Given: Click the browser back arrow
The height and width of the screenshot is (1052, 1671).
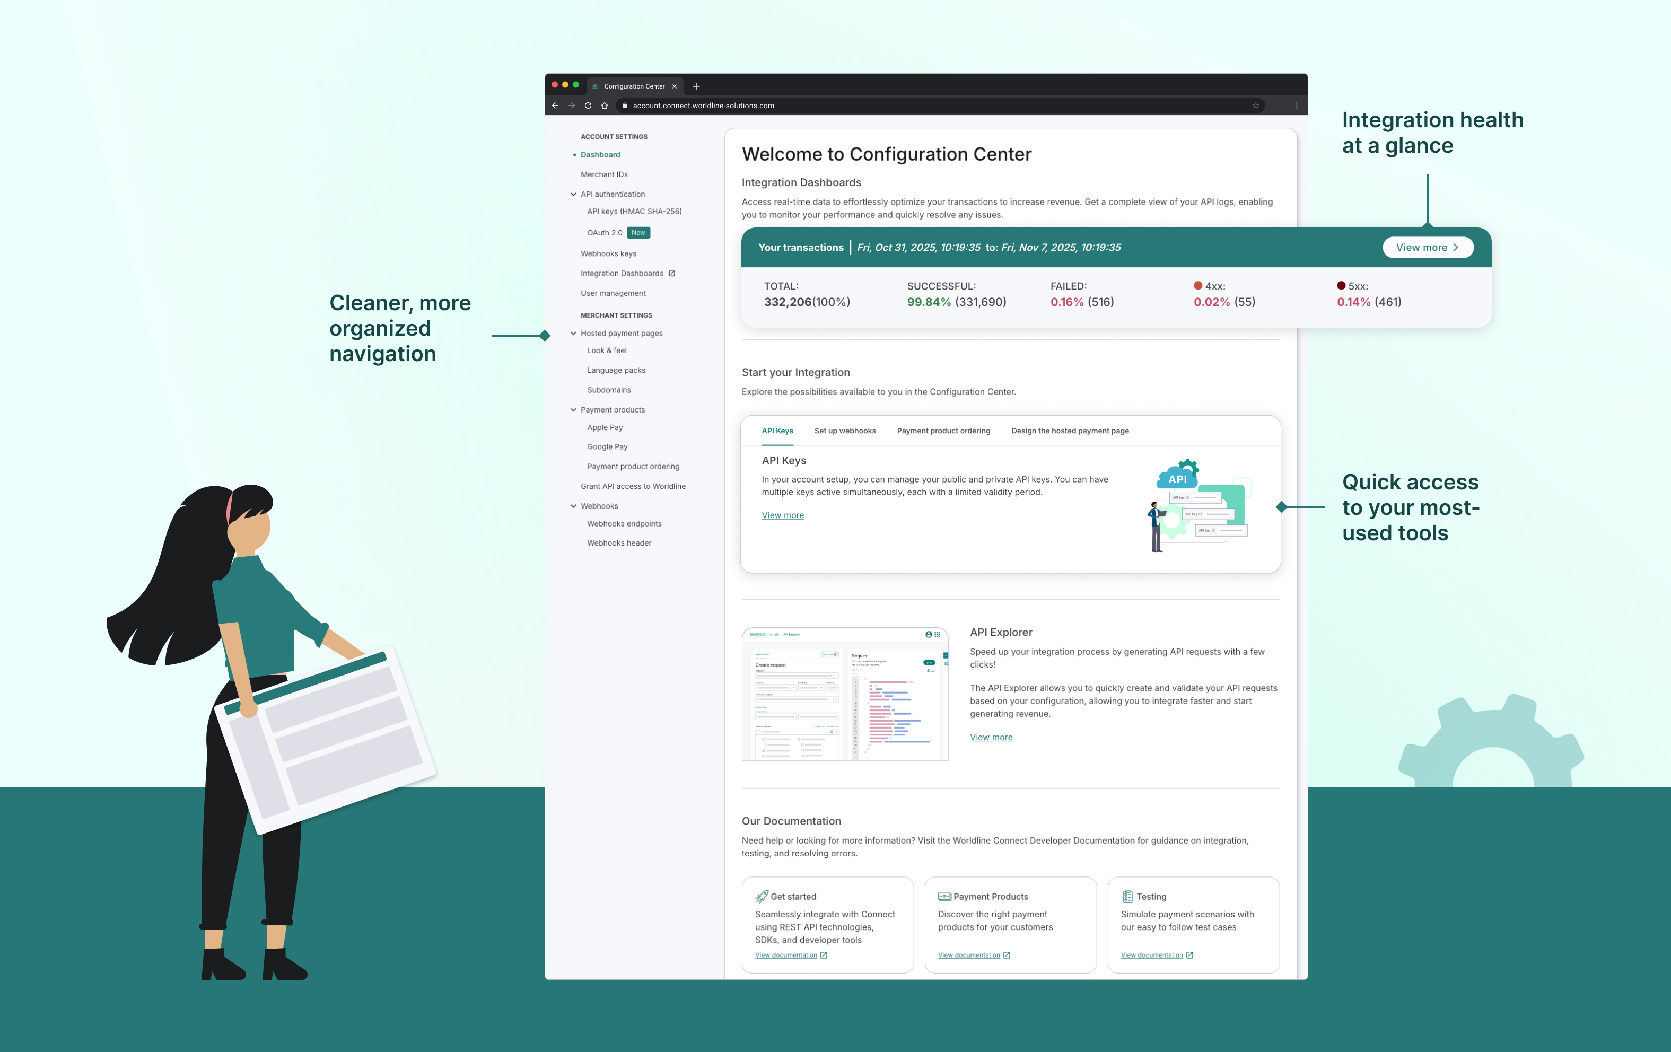Looking at the screenshot, I should 555,106.
